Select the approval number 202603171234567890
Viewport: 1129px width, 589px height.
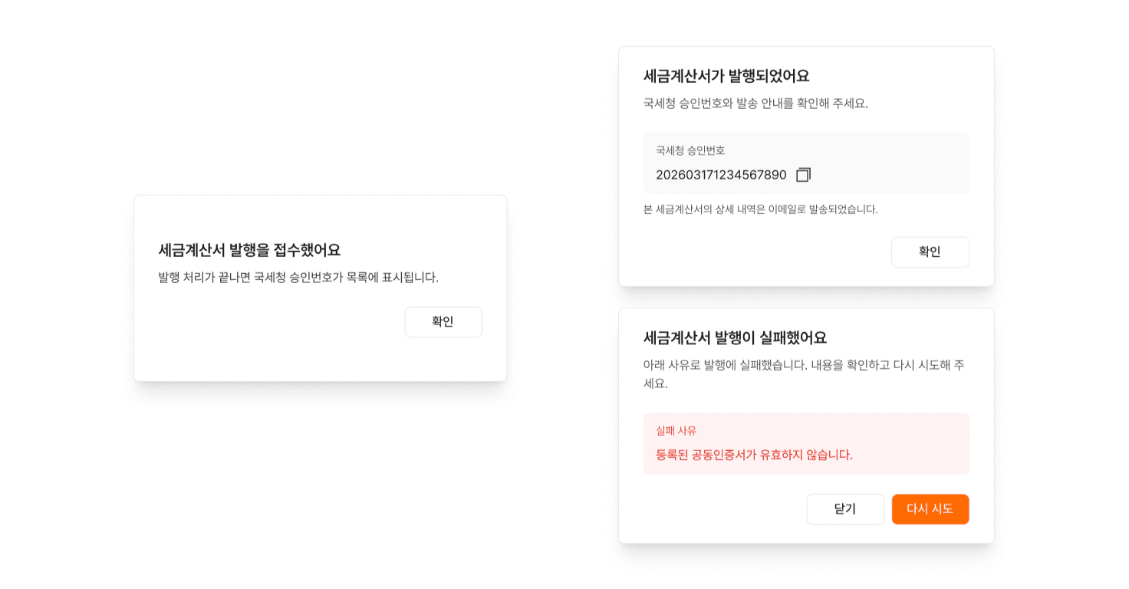(721, 175)
